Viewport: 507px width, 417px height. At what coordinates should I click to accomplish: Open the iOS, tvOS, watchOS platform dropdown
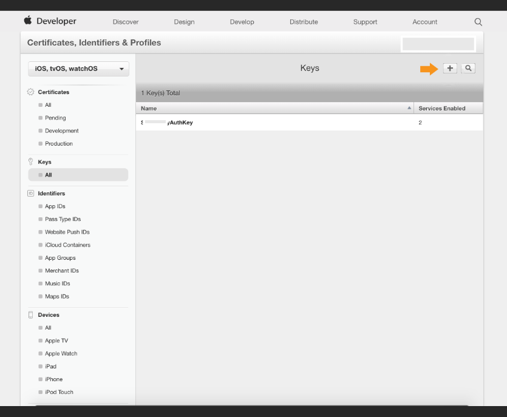point(78,69)
